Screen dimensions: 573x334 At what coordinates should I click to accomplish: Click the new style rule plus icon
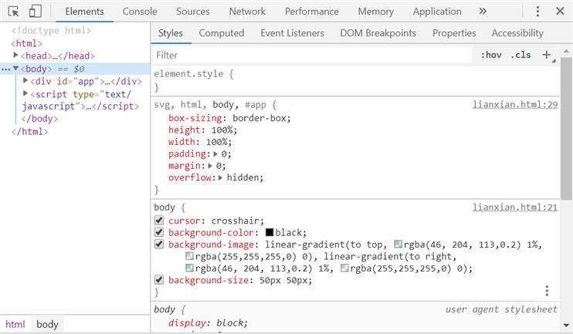[x=547, y=55]
